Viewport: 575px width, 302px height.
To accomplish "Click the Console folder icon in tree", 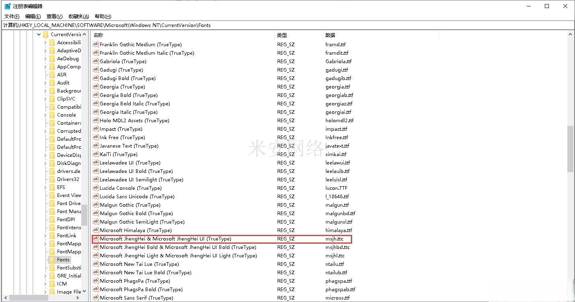I will (52, 115).
